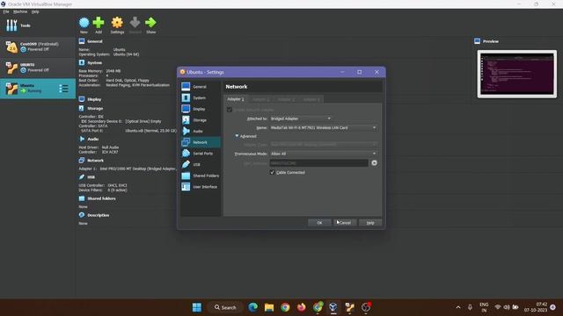Open System category in Settings sidebar
The width and height of the screenshot is (563, 316).
pyautogui.click(x=200, y=97)
